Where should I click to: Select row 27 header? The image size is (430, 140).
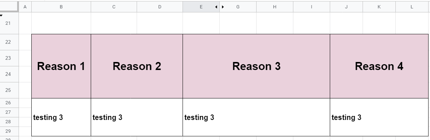(8, 112)
